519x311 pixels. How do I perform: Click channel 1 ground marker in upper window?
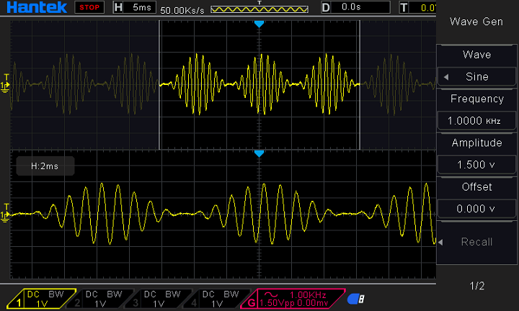click(x=6, y=85)
